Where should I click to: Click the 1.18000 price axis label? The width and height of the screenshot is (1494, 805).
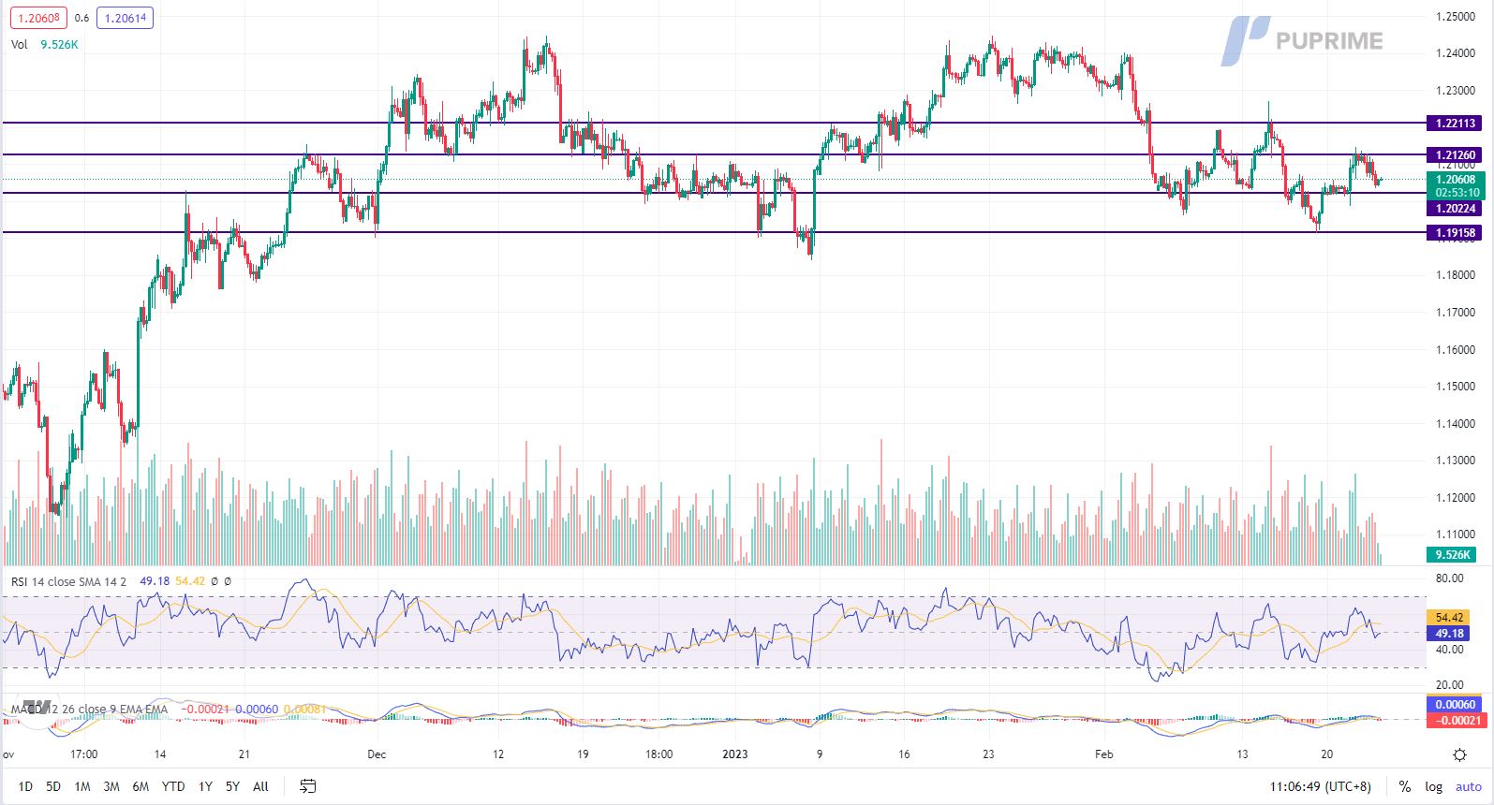1455,275
